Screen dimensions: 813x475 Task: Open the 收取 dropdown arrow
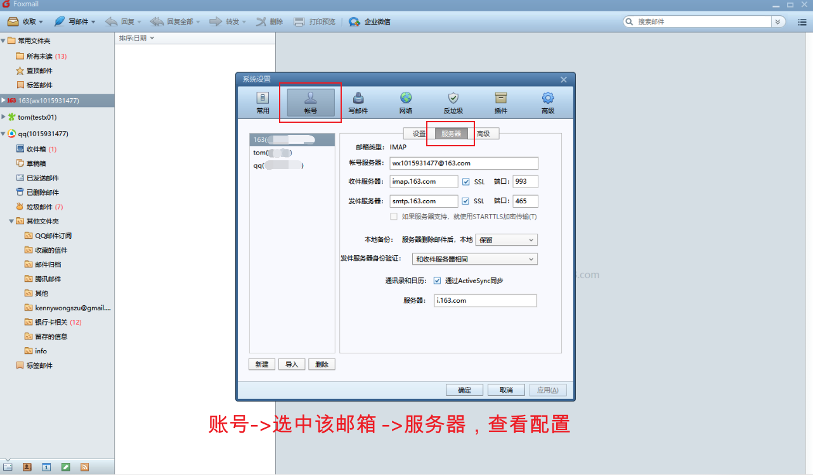[42, 22]
